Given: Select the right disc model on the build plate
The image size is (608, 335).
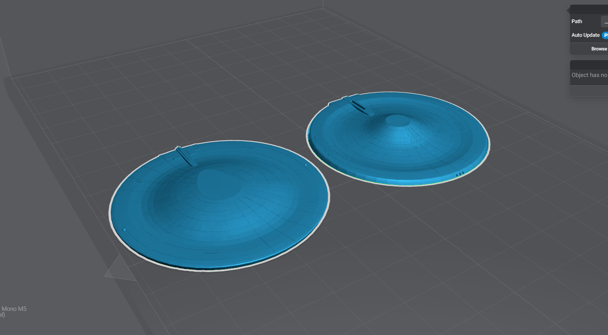Looking at the screenshot, I should [x=398, y=139].
